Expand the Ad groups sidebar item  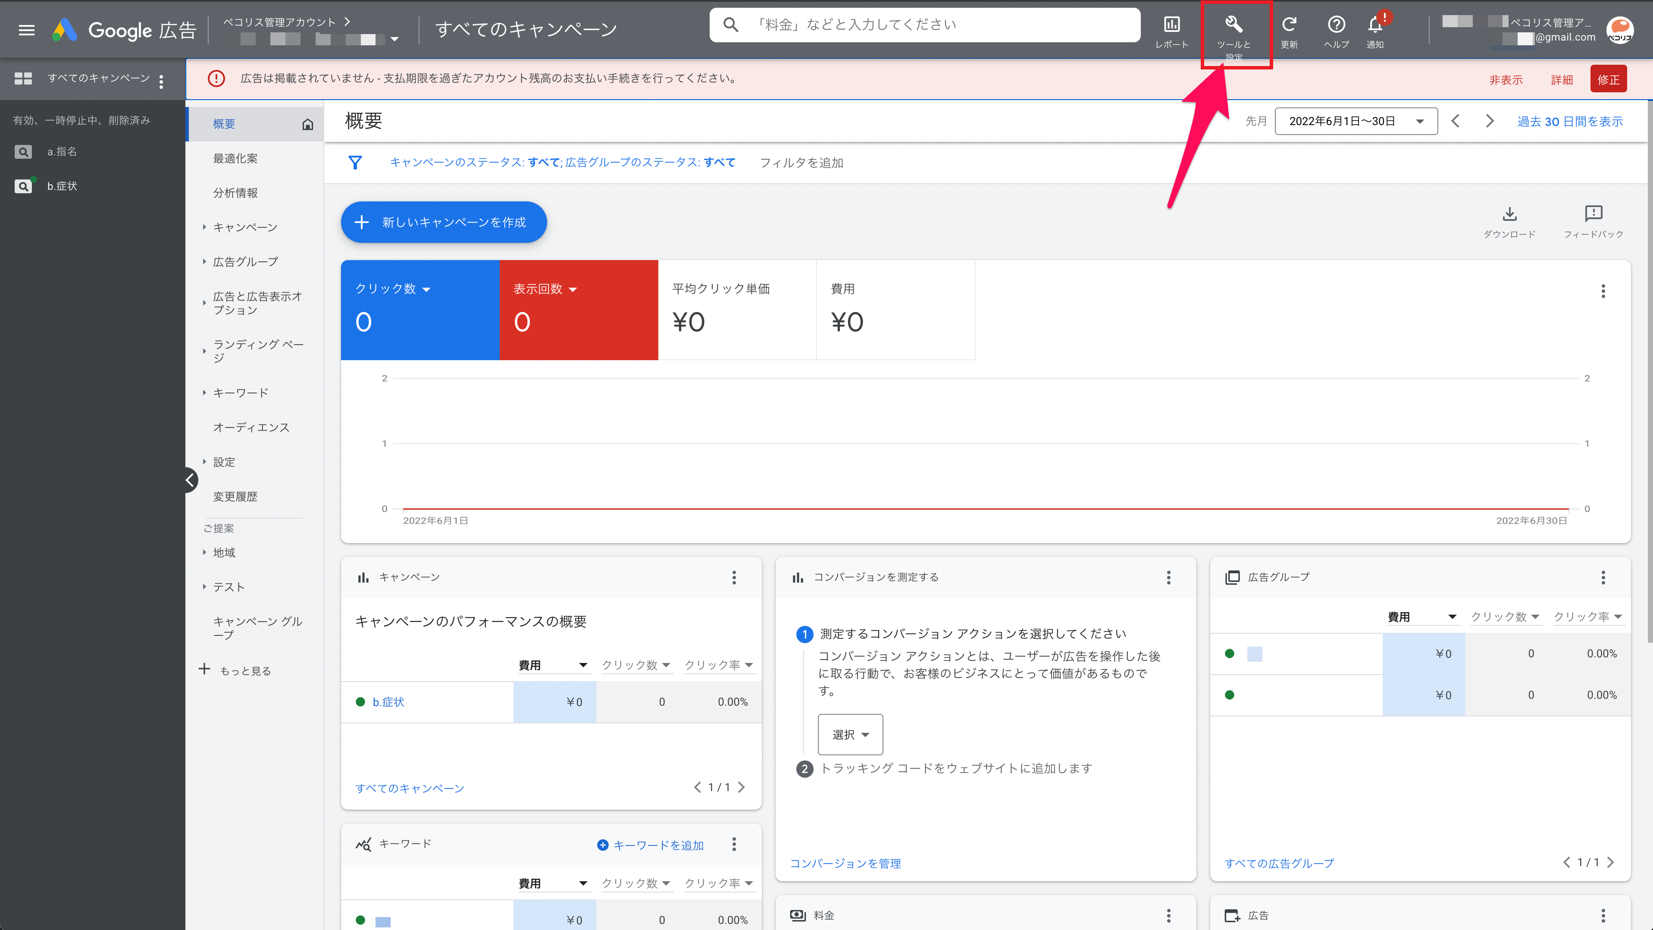click(x=245, y=262)
